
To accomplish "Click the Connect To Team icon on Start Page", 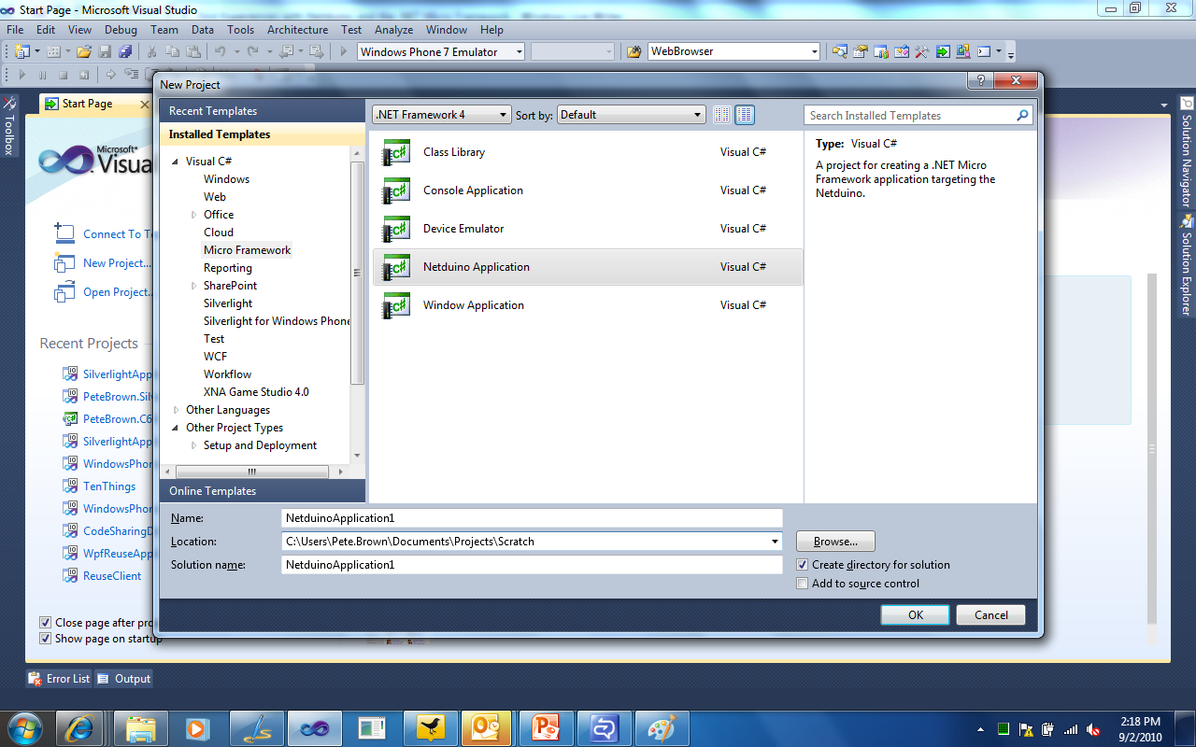I will point(64,233).
